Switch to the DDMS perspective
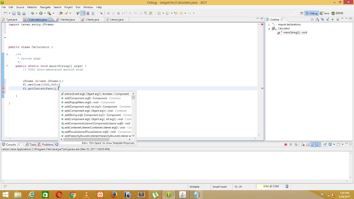The height and width of the screenshot is (199, 354). point(337,13)
